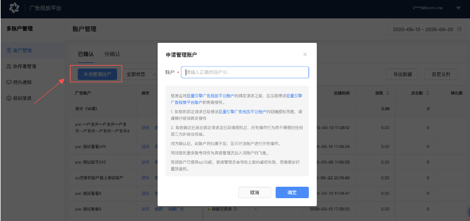Click 导出数据 button
This screenshot has height=221, width=470.
click(403, 74)
